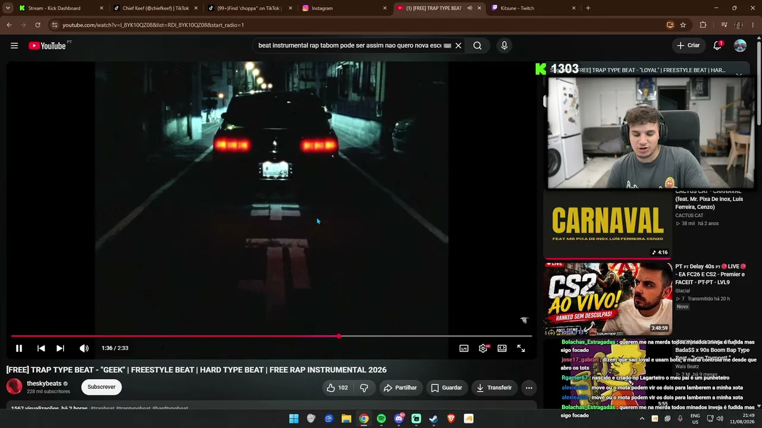Focus the YouTube search input field
762x428 pixels.
tap(349, 46)
